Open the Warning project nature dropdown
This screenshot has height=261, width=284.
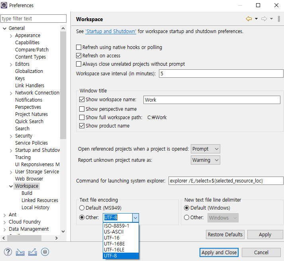point(206,160)
